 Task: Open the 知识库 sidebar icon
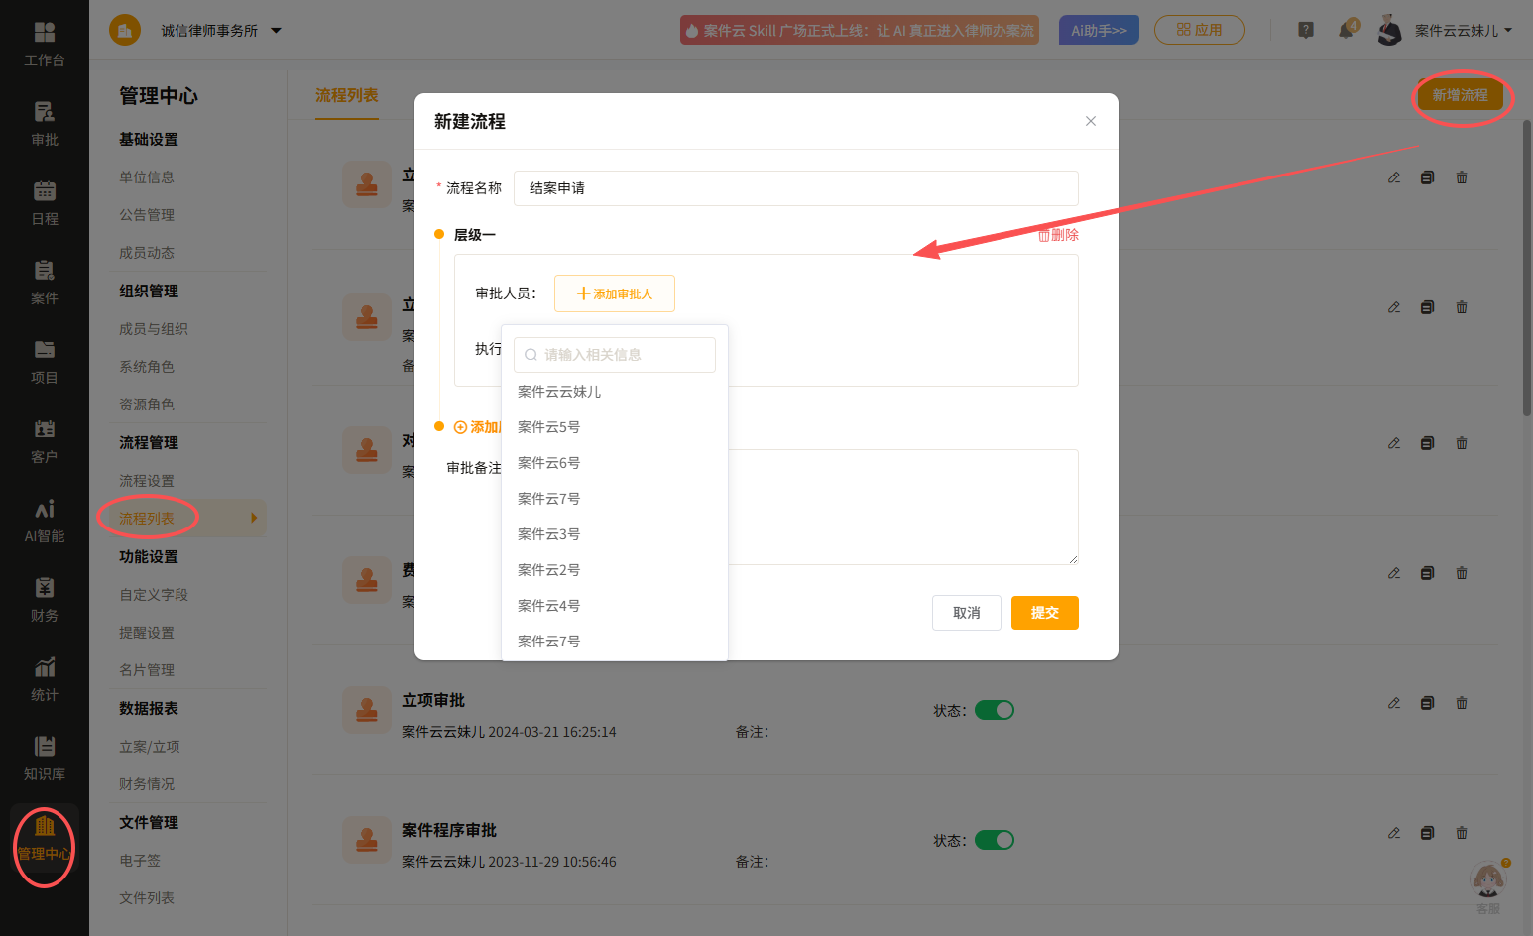click(x=45, y=759)
